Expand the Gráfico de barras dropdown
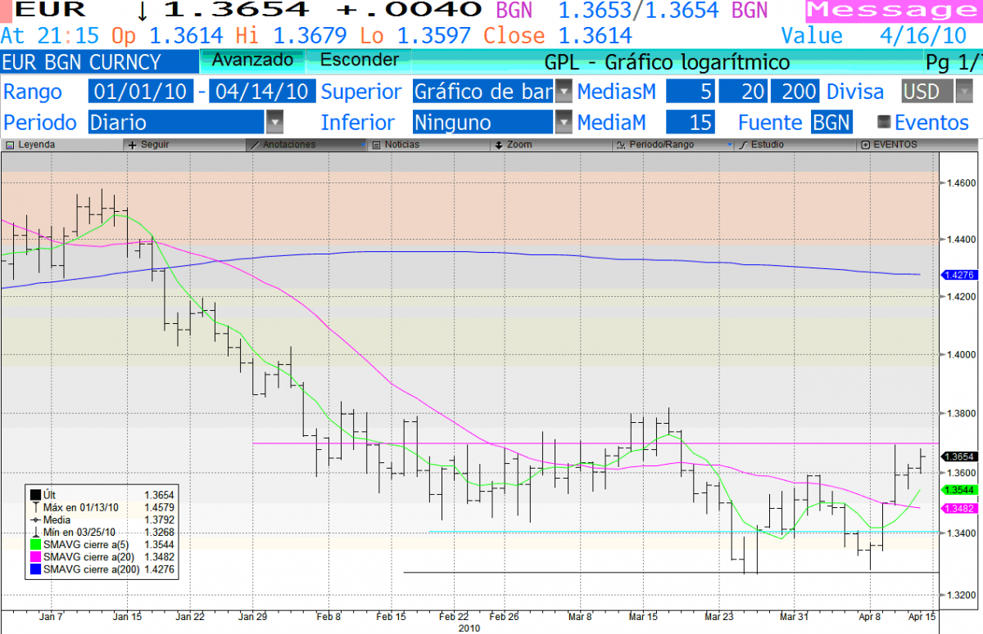Viewport: 983px width, 634px height. (x=563, y=92)
